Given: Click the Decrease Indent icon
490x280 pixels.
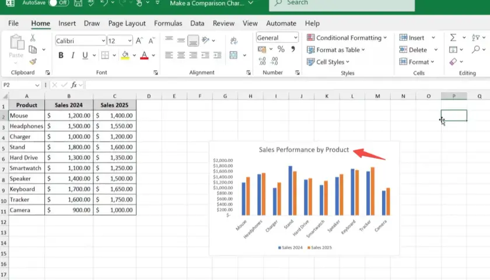Looking at the screenshot, I should [205, 55].
